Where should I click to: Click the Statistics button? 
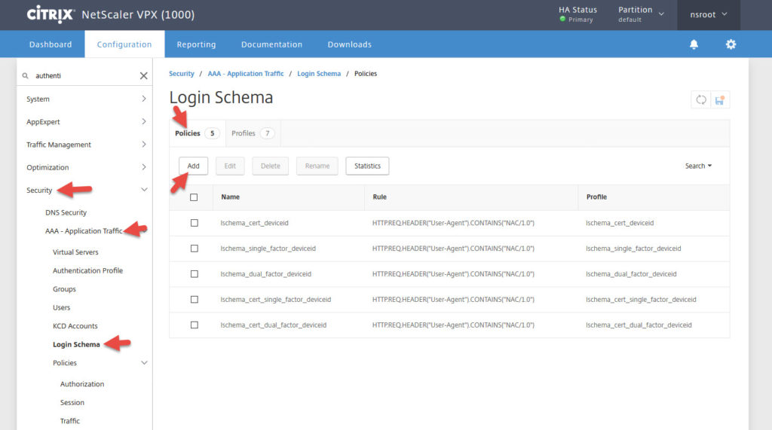click(x=367, y=166)
